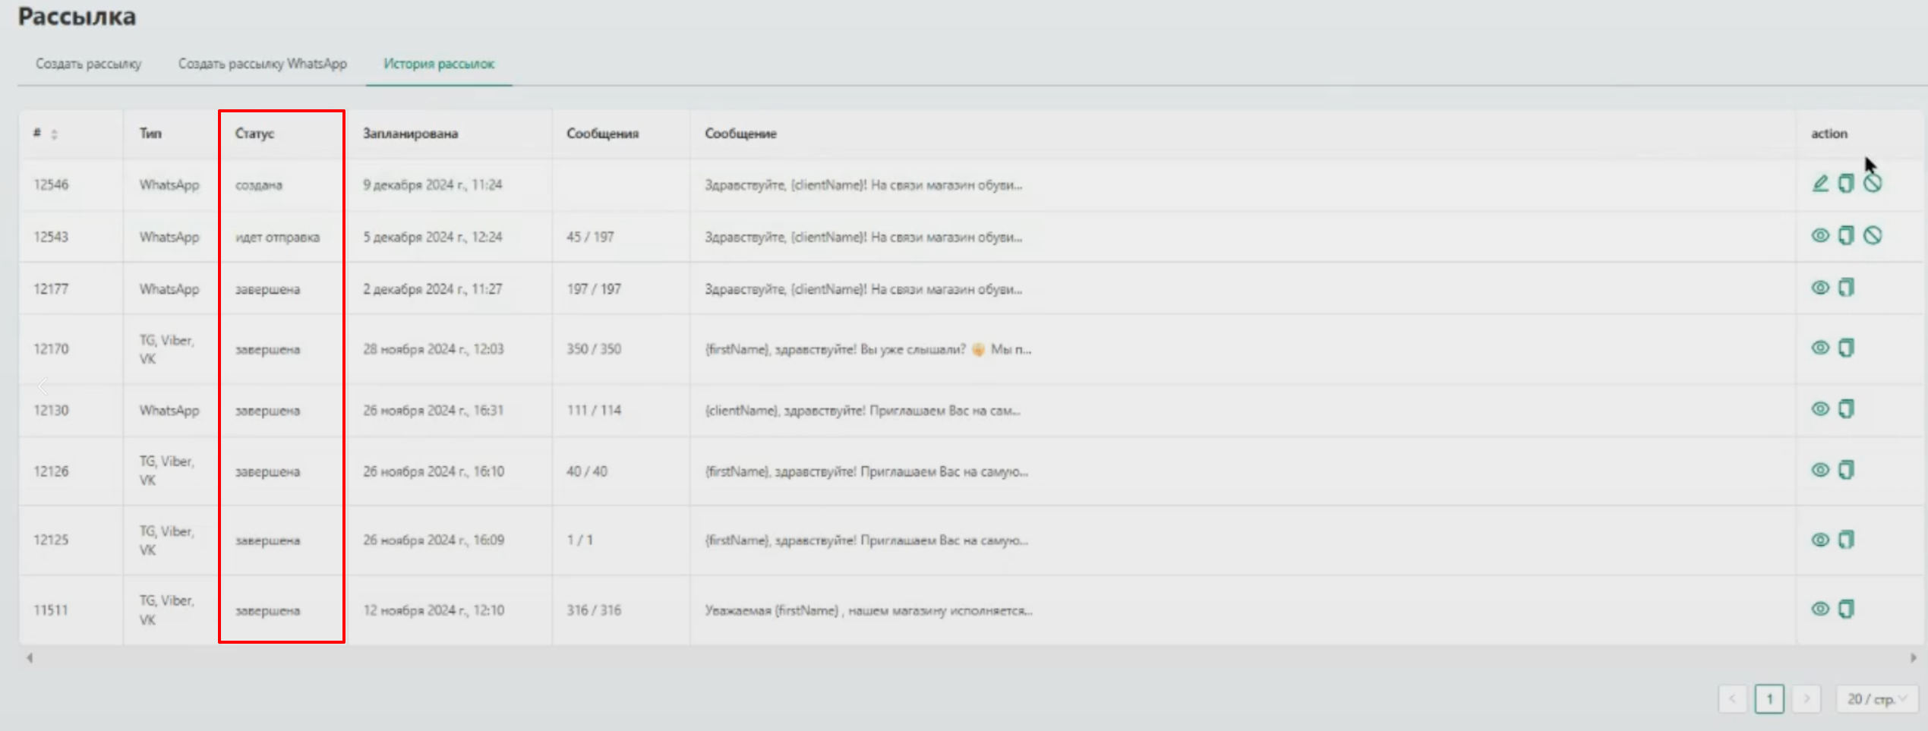The width and height of the screenshot is (1928, 731).
Task: Select the 12125 ID cell
Action: 51,540
